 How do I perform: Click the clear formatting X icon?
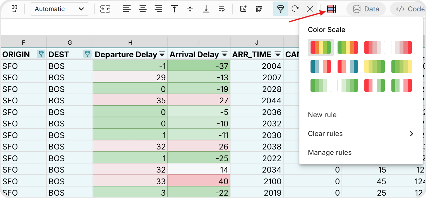310,9
